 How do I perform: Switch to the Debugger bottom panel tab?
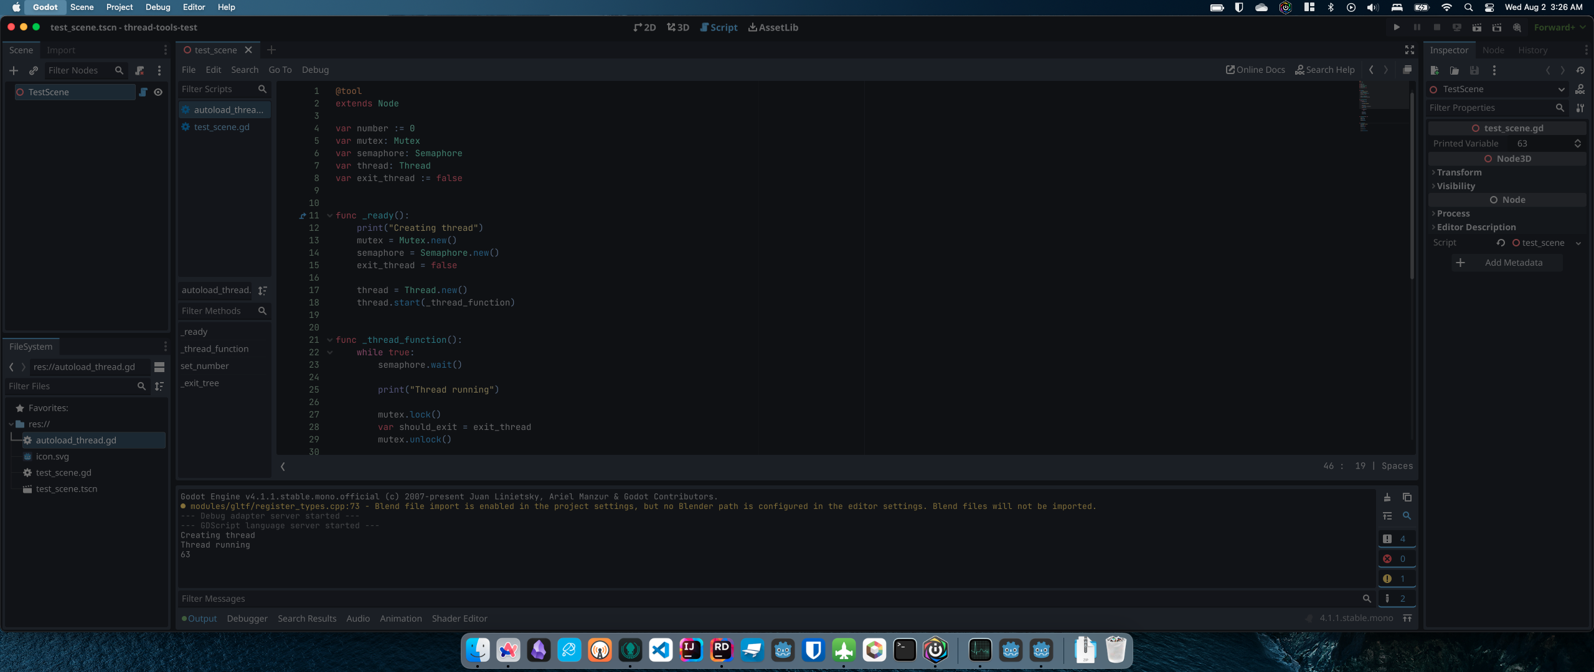click(x=247, y=618)
